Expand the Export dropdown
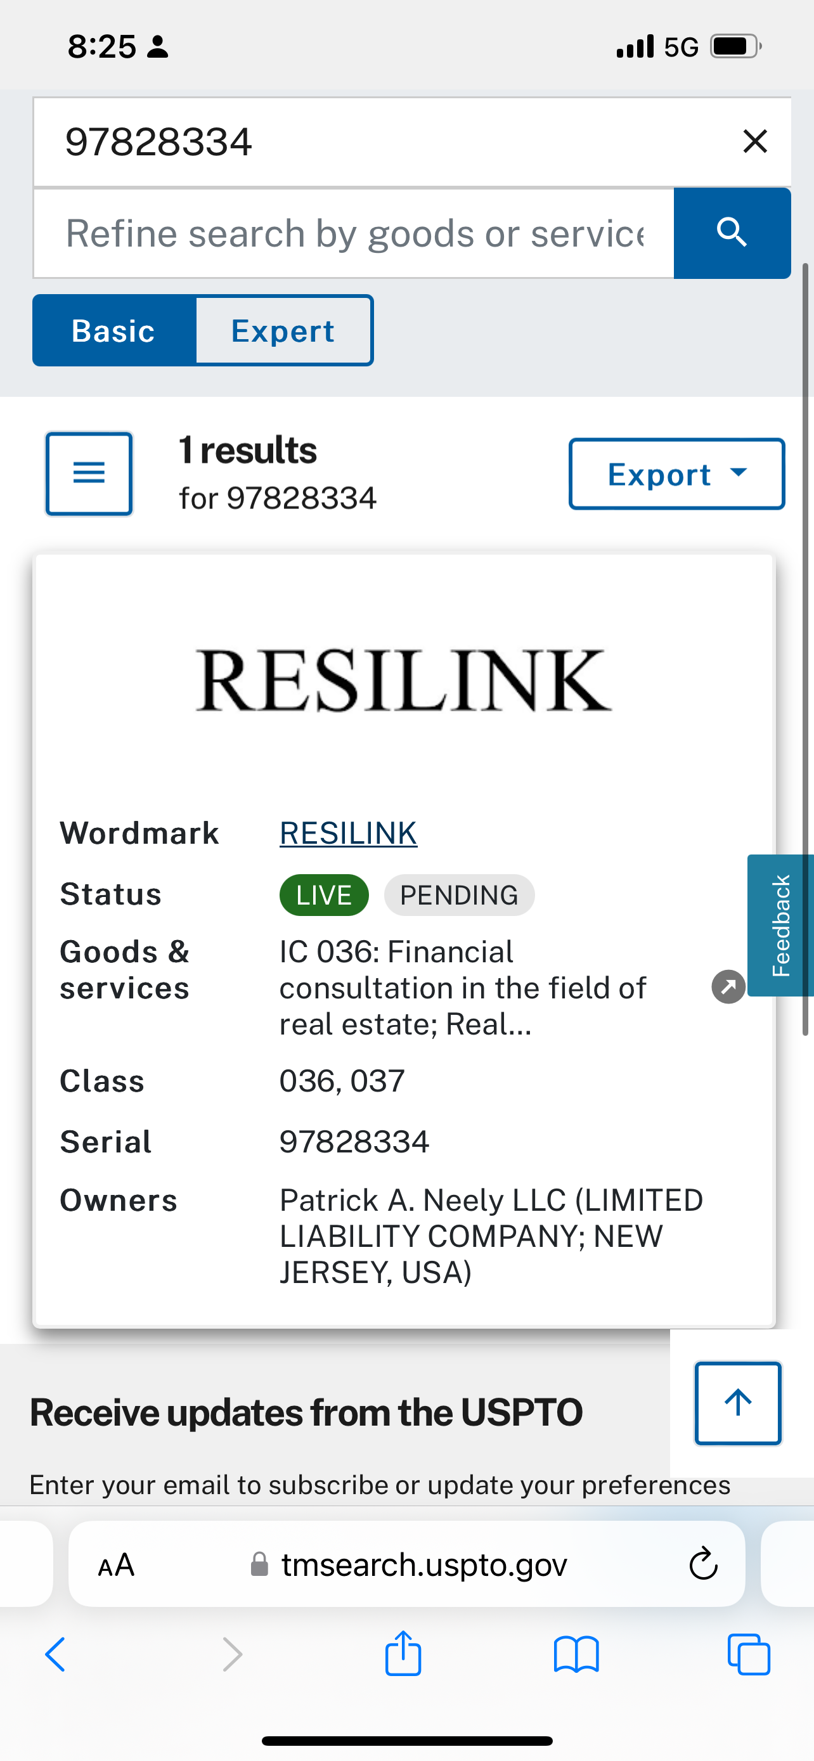 pyautogui.click(x=676, y=474)
